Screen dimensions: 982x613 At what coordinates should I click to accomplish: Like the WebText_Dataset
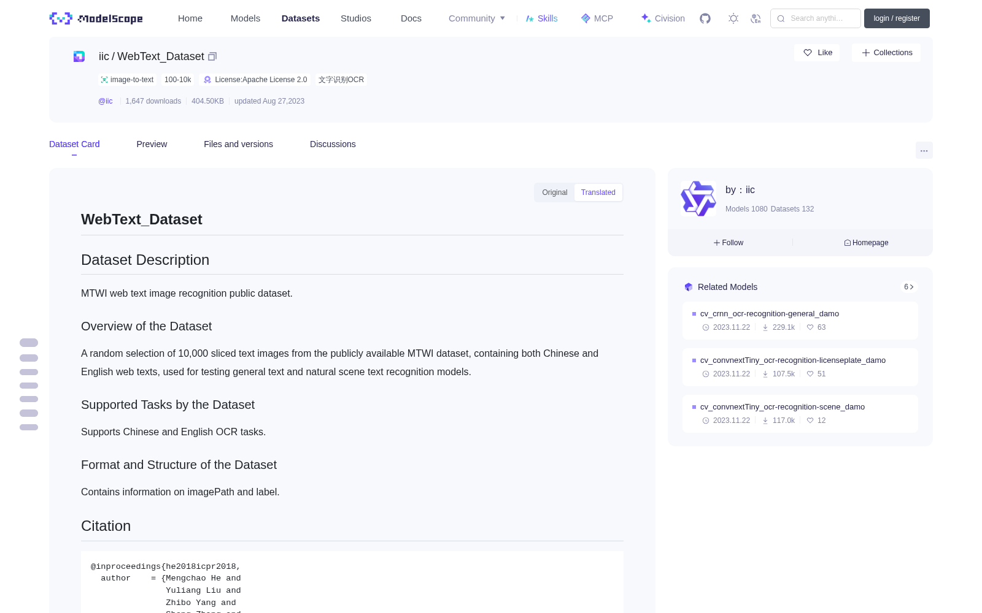[x=818, y=53]
